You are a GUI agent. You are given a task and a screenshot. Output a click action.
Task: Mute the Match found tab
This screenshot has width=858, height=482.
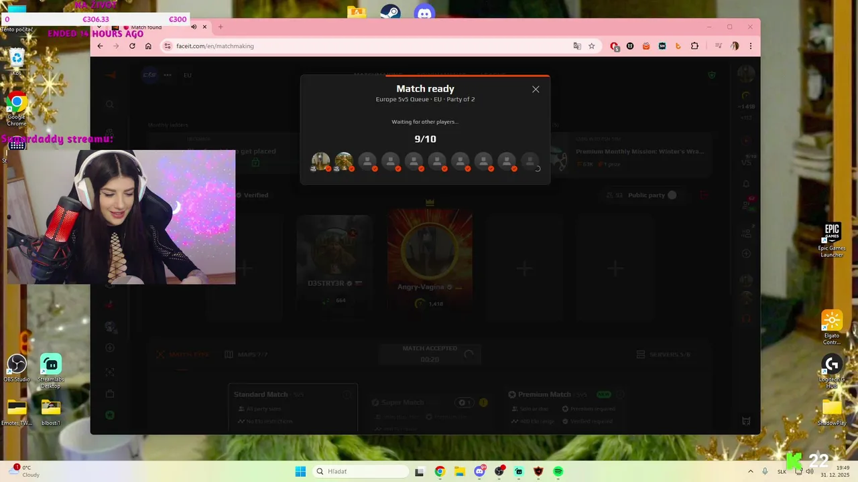coord(194,27)
